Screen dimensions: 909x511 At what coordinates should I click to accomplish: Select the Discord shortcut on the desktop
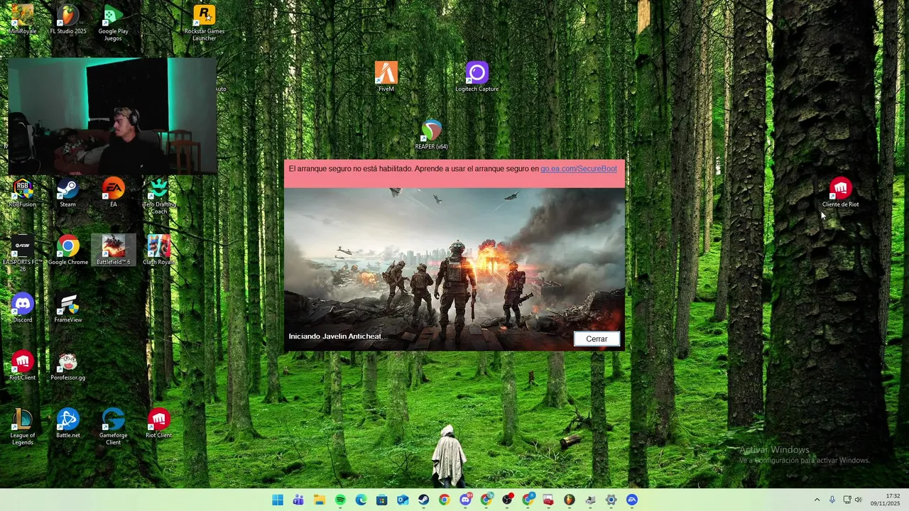[23, 308]
